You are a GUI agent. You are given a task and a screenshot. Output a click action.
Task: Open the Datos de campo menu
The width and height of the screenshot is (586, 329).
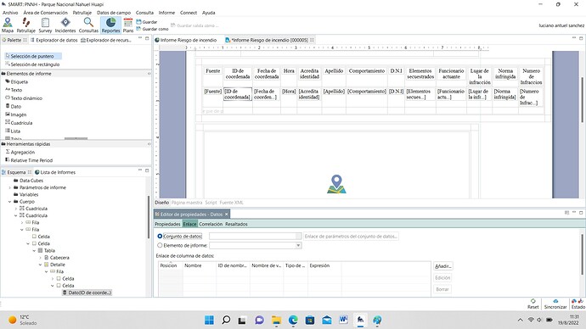point(114,13)
